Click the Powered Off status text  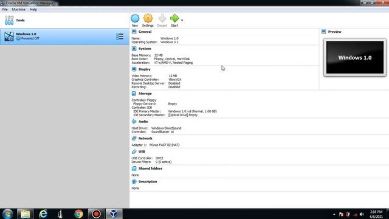point(30,38)
